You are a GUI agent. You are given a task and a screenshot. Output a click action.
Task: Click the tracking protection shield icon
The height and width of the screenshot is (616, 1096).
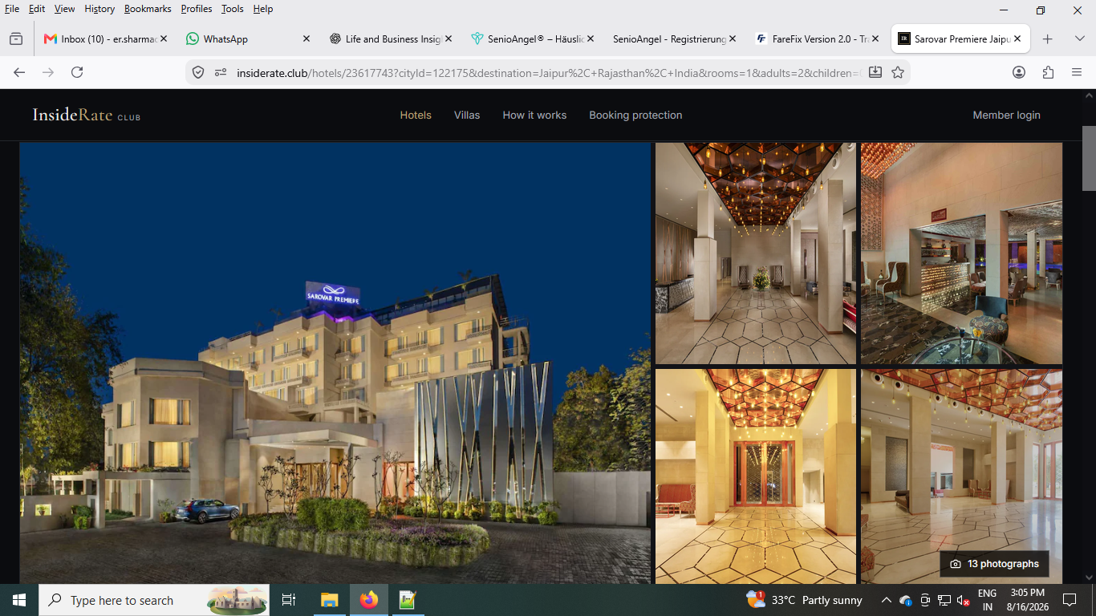click(x=198, y=72)
